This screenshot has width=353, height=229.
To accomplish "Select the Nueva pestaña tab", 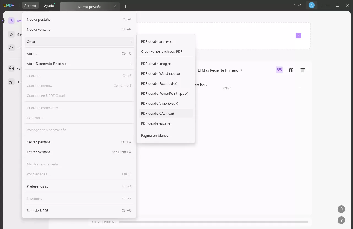I will [90, 6].
